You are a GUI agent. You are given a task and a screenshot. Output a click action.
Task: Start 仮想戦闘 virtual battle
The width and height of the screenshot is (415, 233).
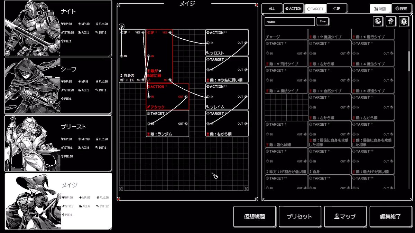click(255, 217)
